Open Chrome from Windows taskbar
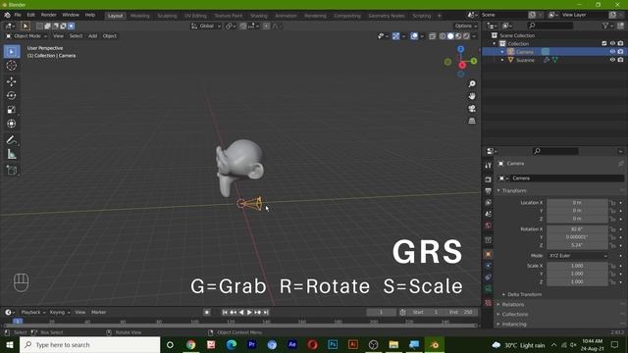 [191, 344]
